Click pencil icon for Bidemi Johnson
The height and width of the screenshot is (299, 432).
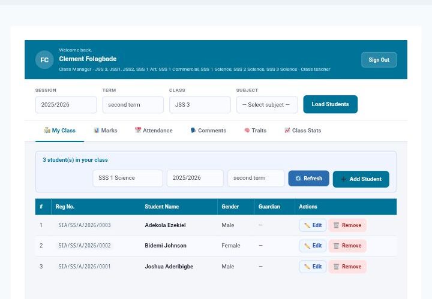coord(307,246)
